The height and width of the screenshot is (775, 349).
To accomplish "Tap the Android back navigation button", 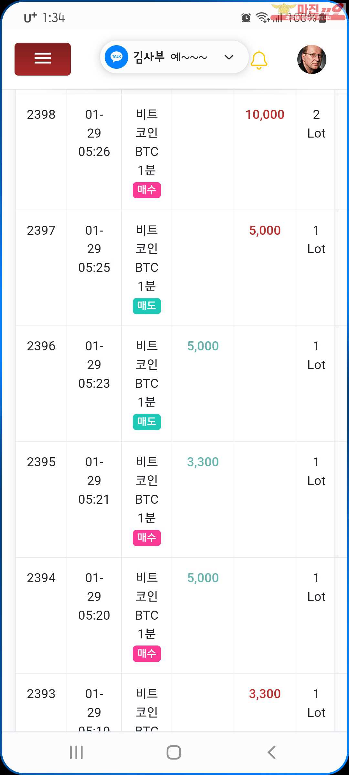I will coord(271,752).
